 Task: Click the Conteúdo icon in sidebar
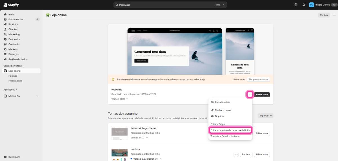pyautogui.click(x=6, y=44)
